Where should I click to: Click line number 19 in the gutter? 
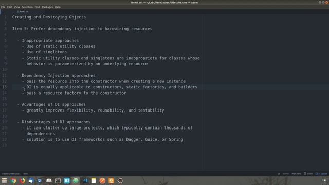pyautogui.click(x=5, y=122)
